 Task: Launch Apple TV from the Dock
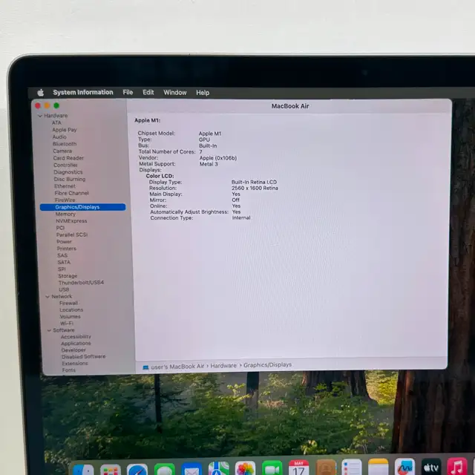(431, 468)
